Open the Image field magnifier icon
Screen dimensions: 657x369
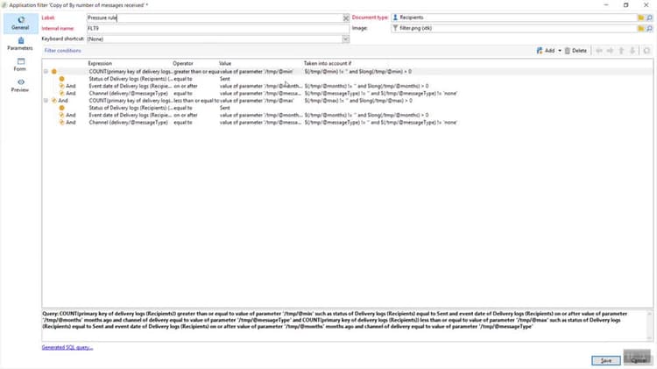coord(649,28)
